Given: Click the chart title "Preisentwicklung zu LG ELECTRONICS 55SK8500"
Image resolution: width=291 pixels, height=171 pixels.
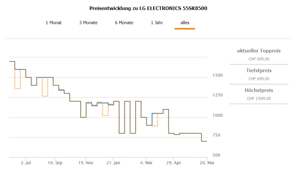Looking at the screenshot, I should (x=148, y=8).
